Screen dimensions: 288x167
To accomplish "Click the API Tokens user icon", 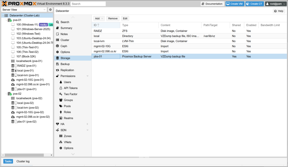I will point(61,88).
